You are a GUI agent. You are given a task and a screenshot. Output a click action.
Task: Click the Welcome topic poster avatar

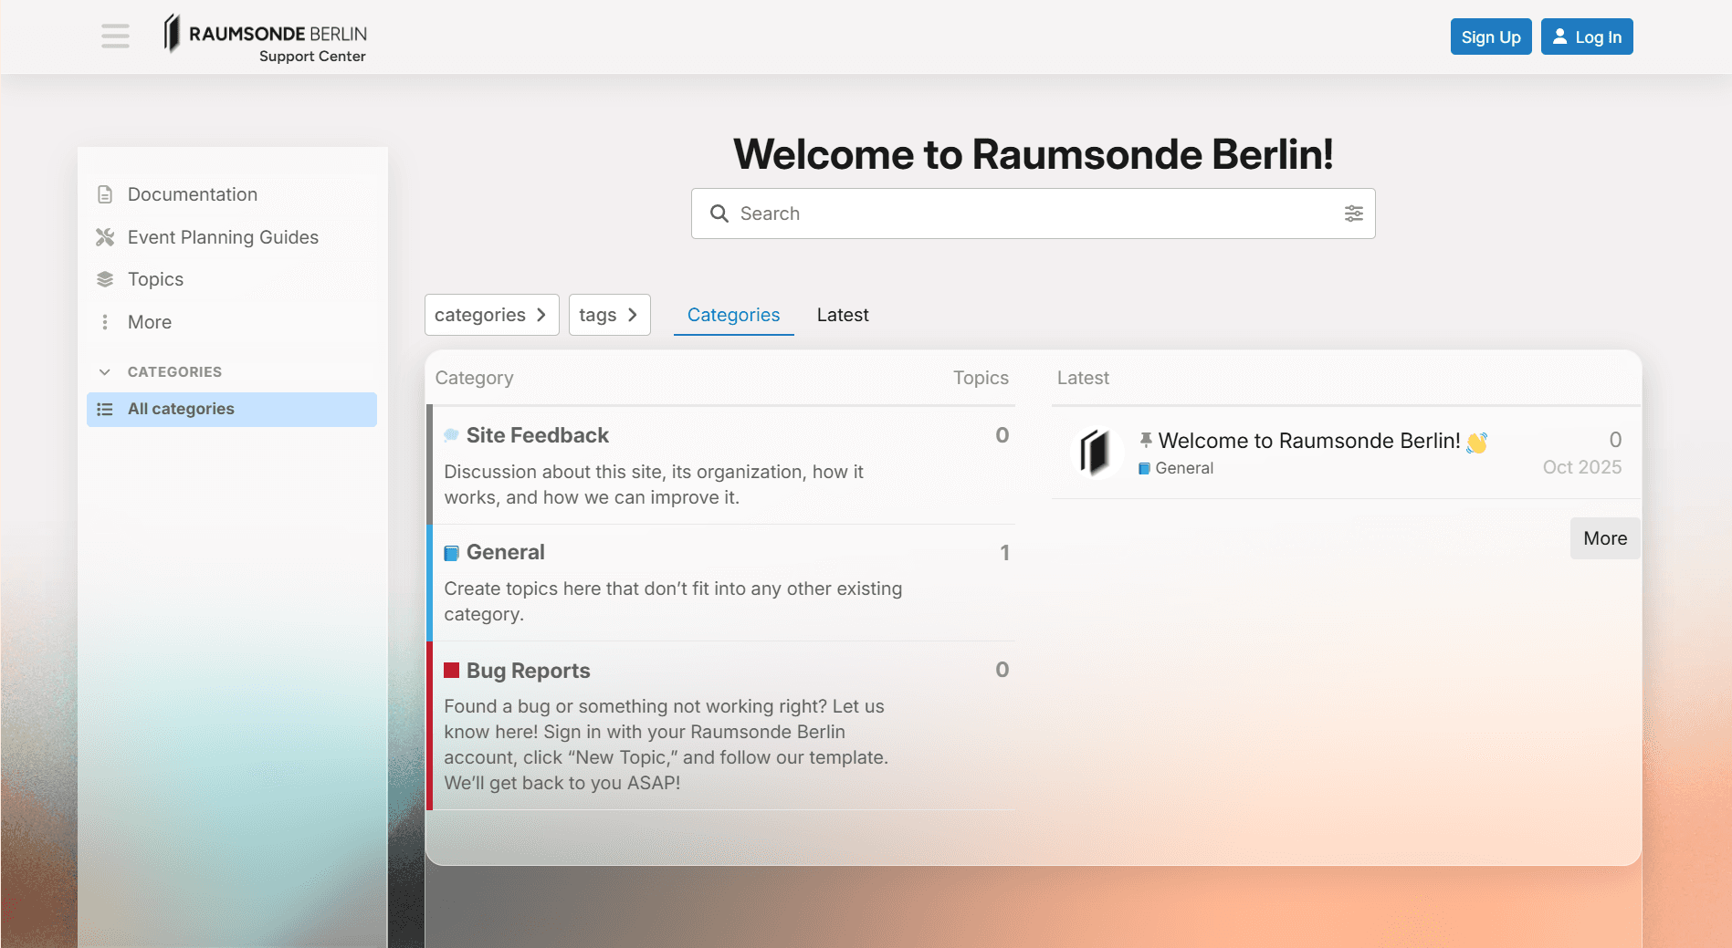(x=1095, y=453)
